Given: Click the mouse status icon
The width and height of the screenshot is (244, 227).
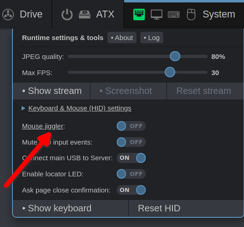Looking at the screenshot, I should coord(191,14).
